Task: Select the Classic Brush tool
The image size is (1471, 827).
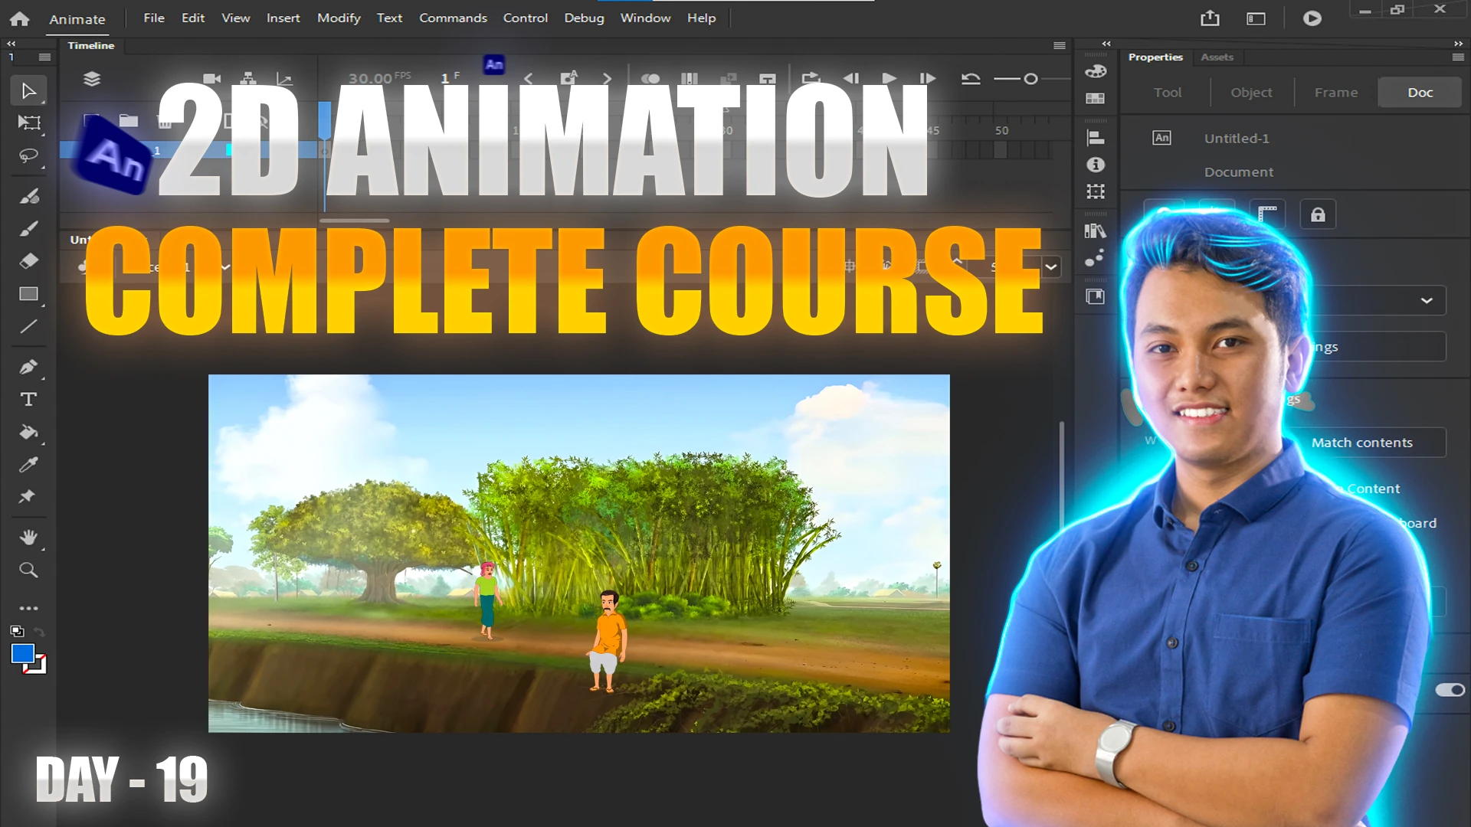Action: click(x=28, y=229)
